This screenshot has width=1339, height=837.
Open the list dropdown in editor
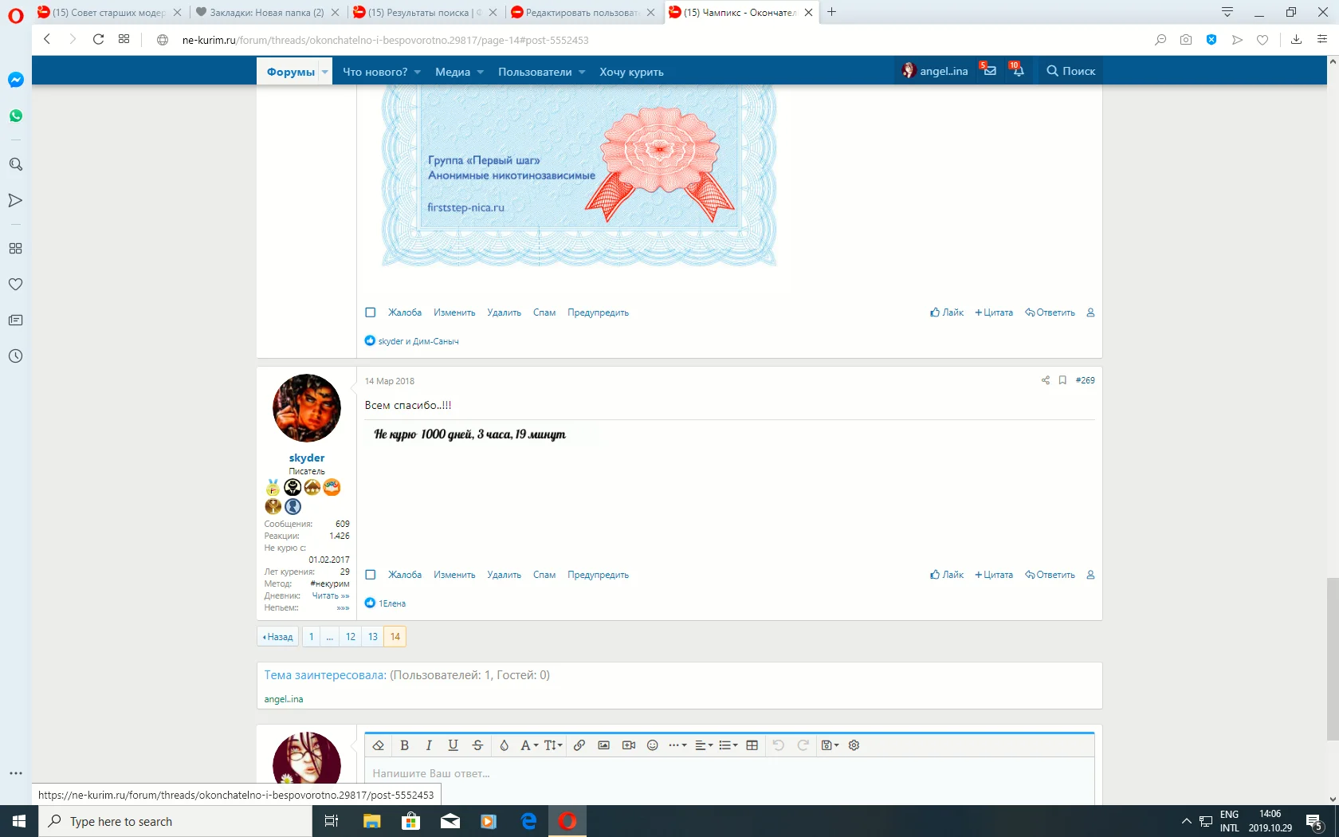coord(728,745)
